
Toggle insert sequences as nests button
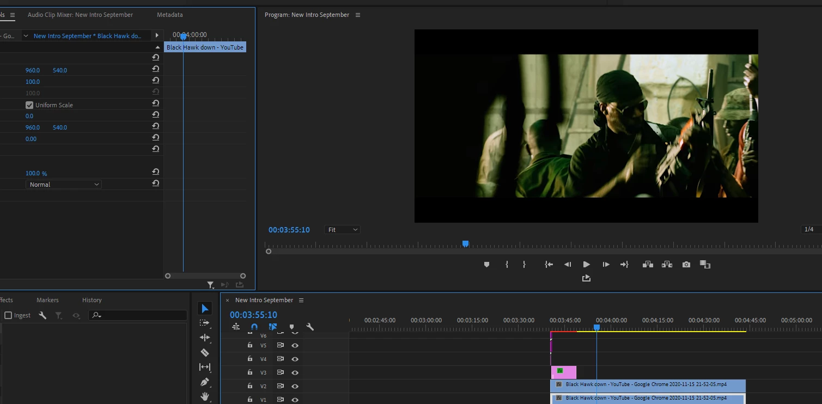236,327
